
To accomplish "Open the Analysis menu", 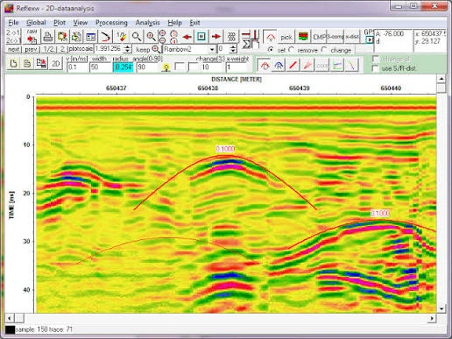I will 147,23.
